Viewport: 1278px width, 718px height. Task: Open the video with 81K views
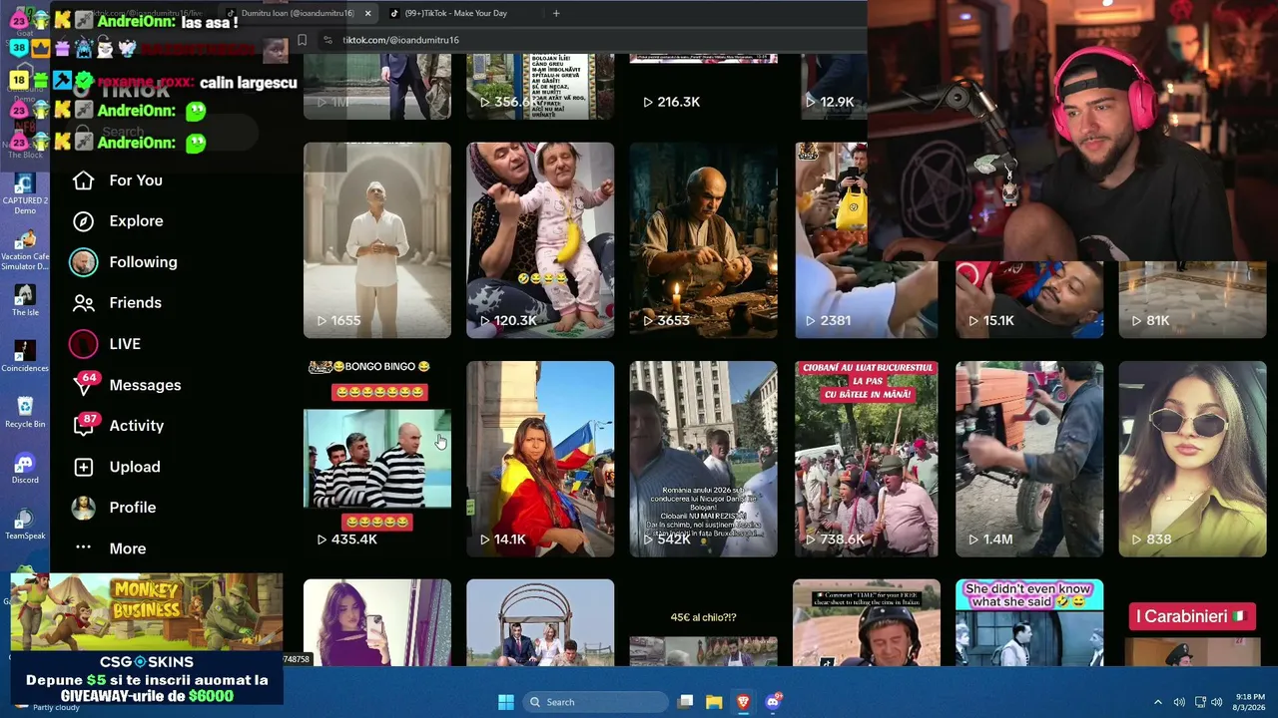click(x=1192, y=299)
